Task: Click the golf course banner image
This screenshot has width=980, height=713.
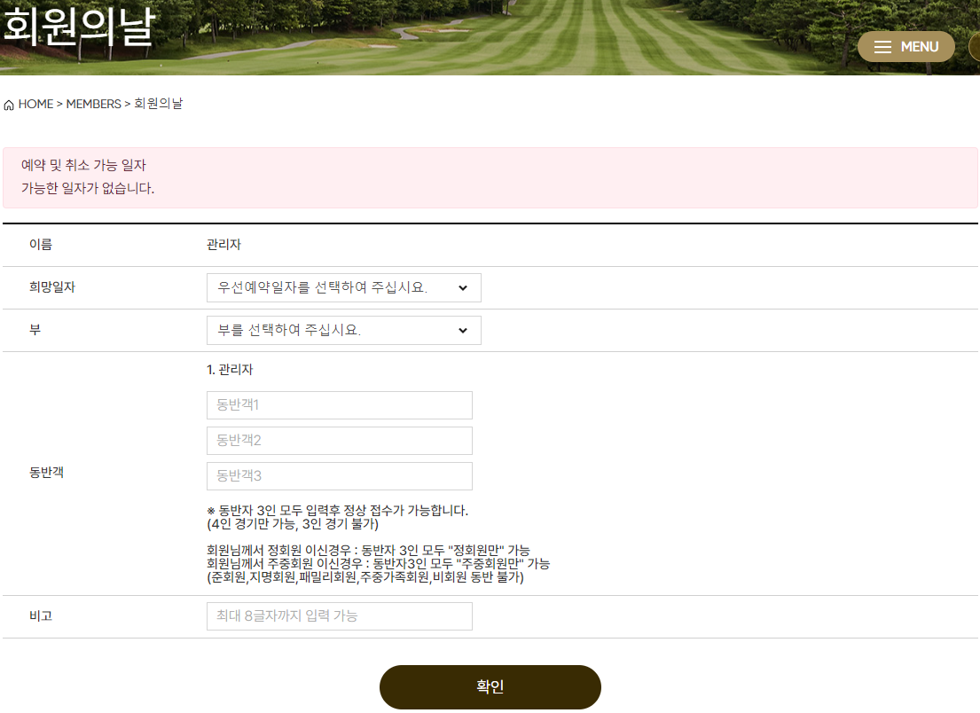Action: [532, 35]
